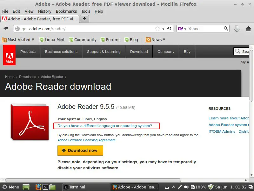Screen dimensions: 254x191
Task: Open the file manager folder icon in the taskbar
Action: (52, 187)
